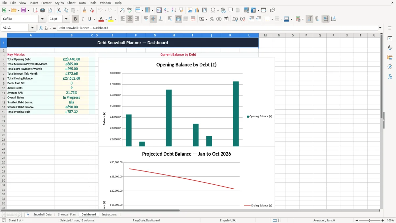Click the Split Window icon

coord(263,10)
